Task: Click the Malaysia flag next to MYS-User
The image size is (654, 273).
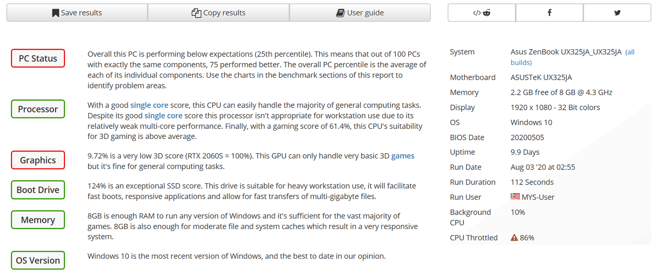Action: (515, 197)
